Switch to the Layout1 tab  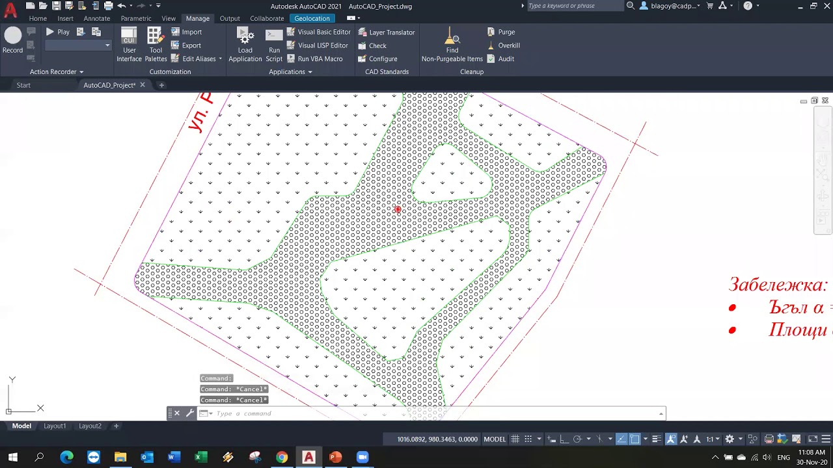pyautogui.click(x=55, y=426)
